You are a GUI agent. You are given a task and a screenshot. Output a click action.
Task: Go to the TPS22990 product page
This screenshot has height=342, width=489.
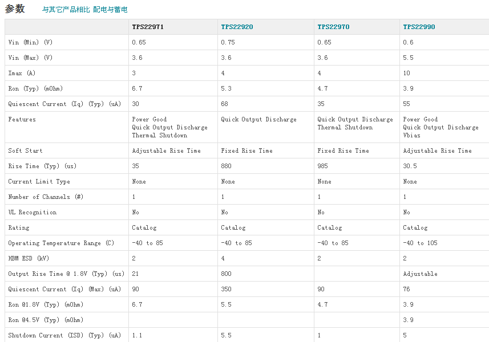click(x=419, y=27)
